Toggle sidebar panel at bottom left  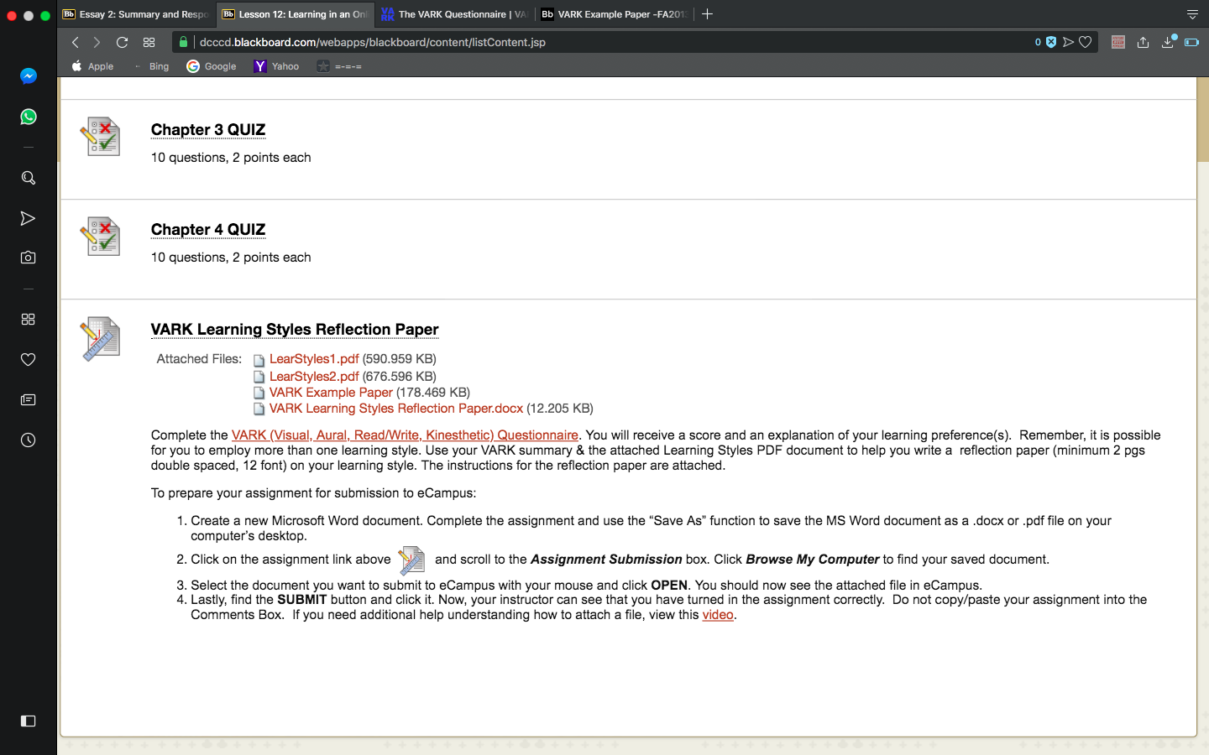tap(29, 721)
